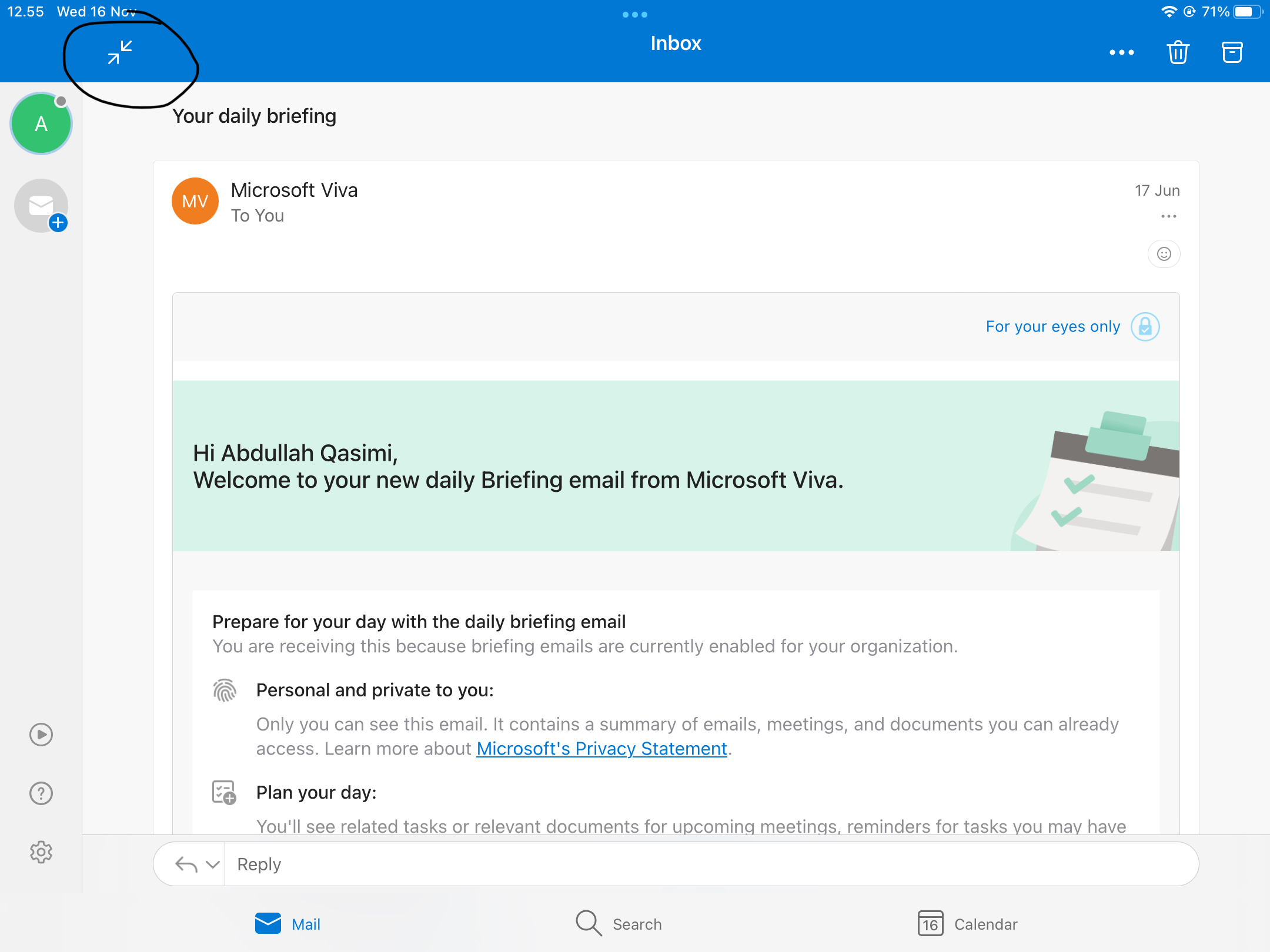Archive the email with archive box icon

pos(1232,52)
